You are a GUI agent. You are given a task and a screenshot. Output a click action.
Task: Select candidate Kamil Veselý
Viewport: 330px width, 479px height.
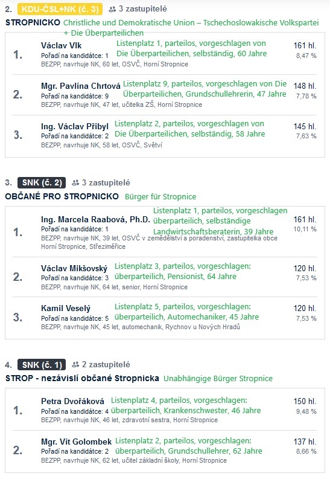(66, 309)
